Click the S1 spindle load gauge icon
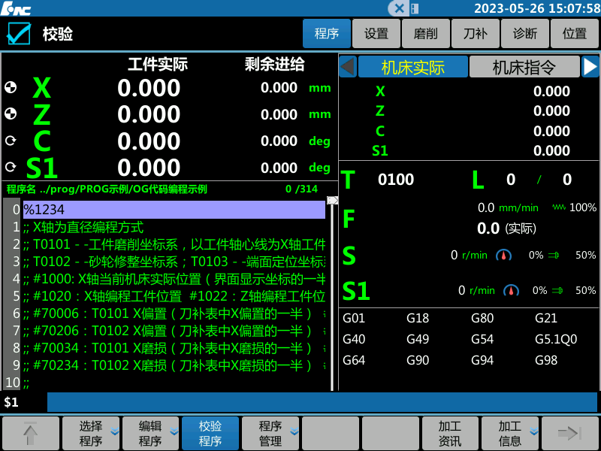 [x=511, y=290]
